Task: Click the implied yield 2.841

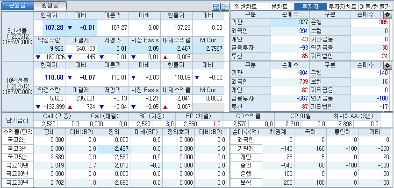Action: 185,98
